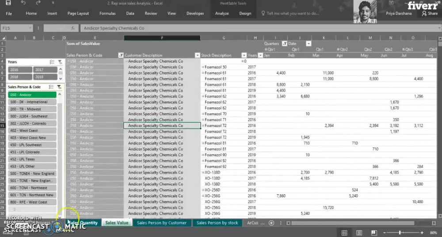Switch to Normal view icon
Image resolution: width=442 pixels, height=237 pixels.
[x=344, y=233]
